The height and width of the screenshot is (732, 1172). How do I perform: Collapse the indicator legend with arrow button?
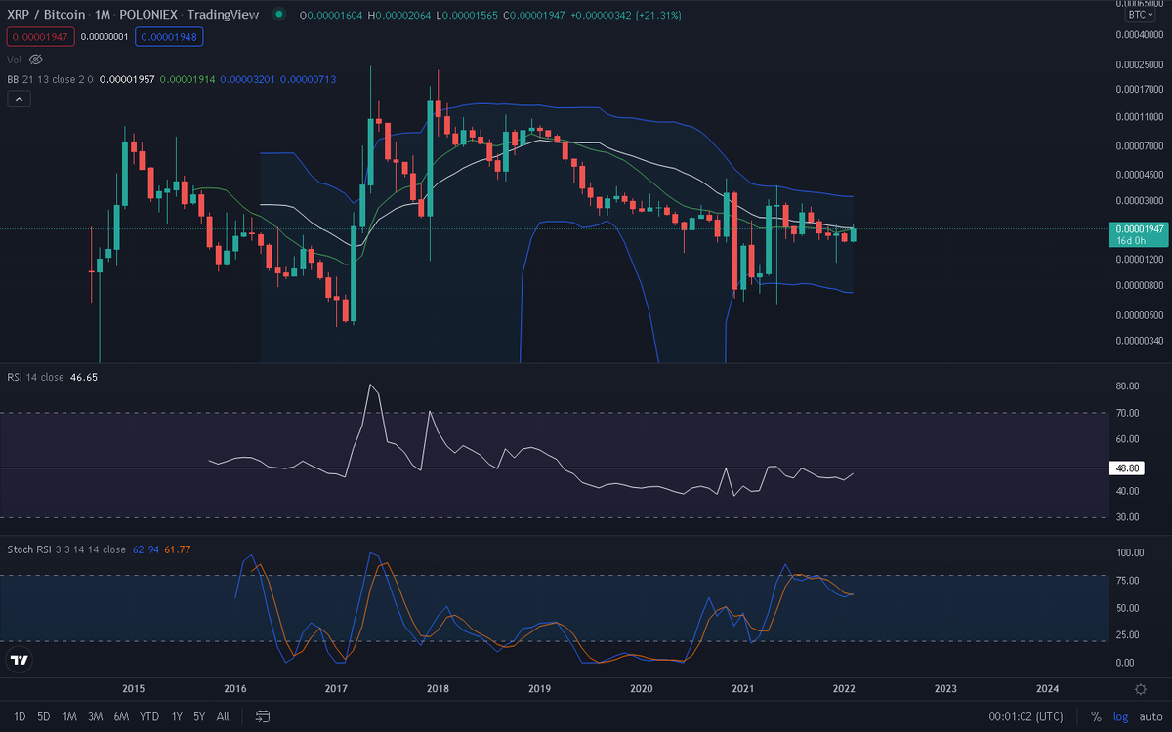point(18,99)
